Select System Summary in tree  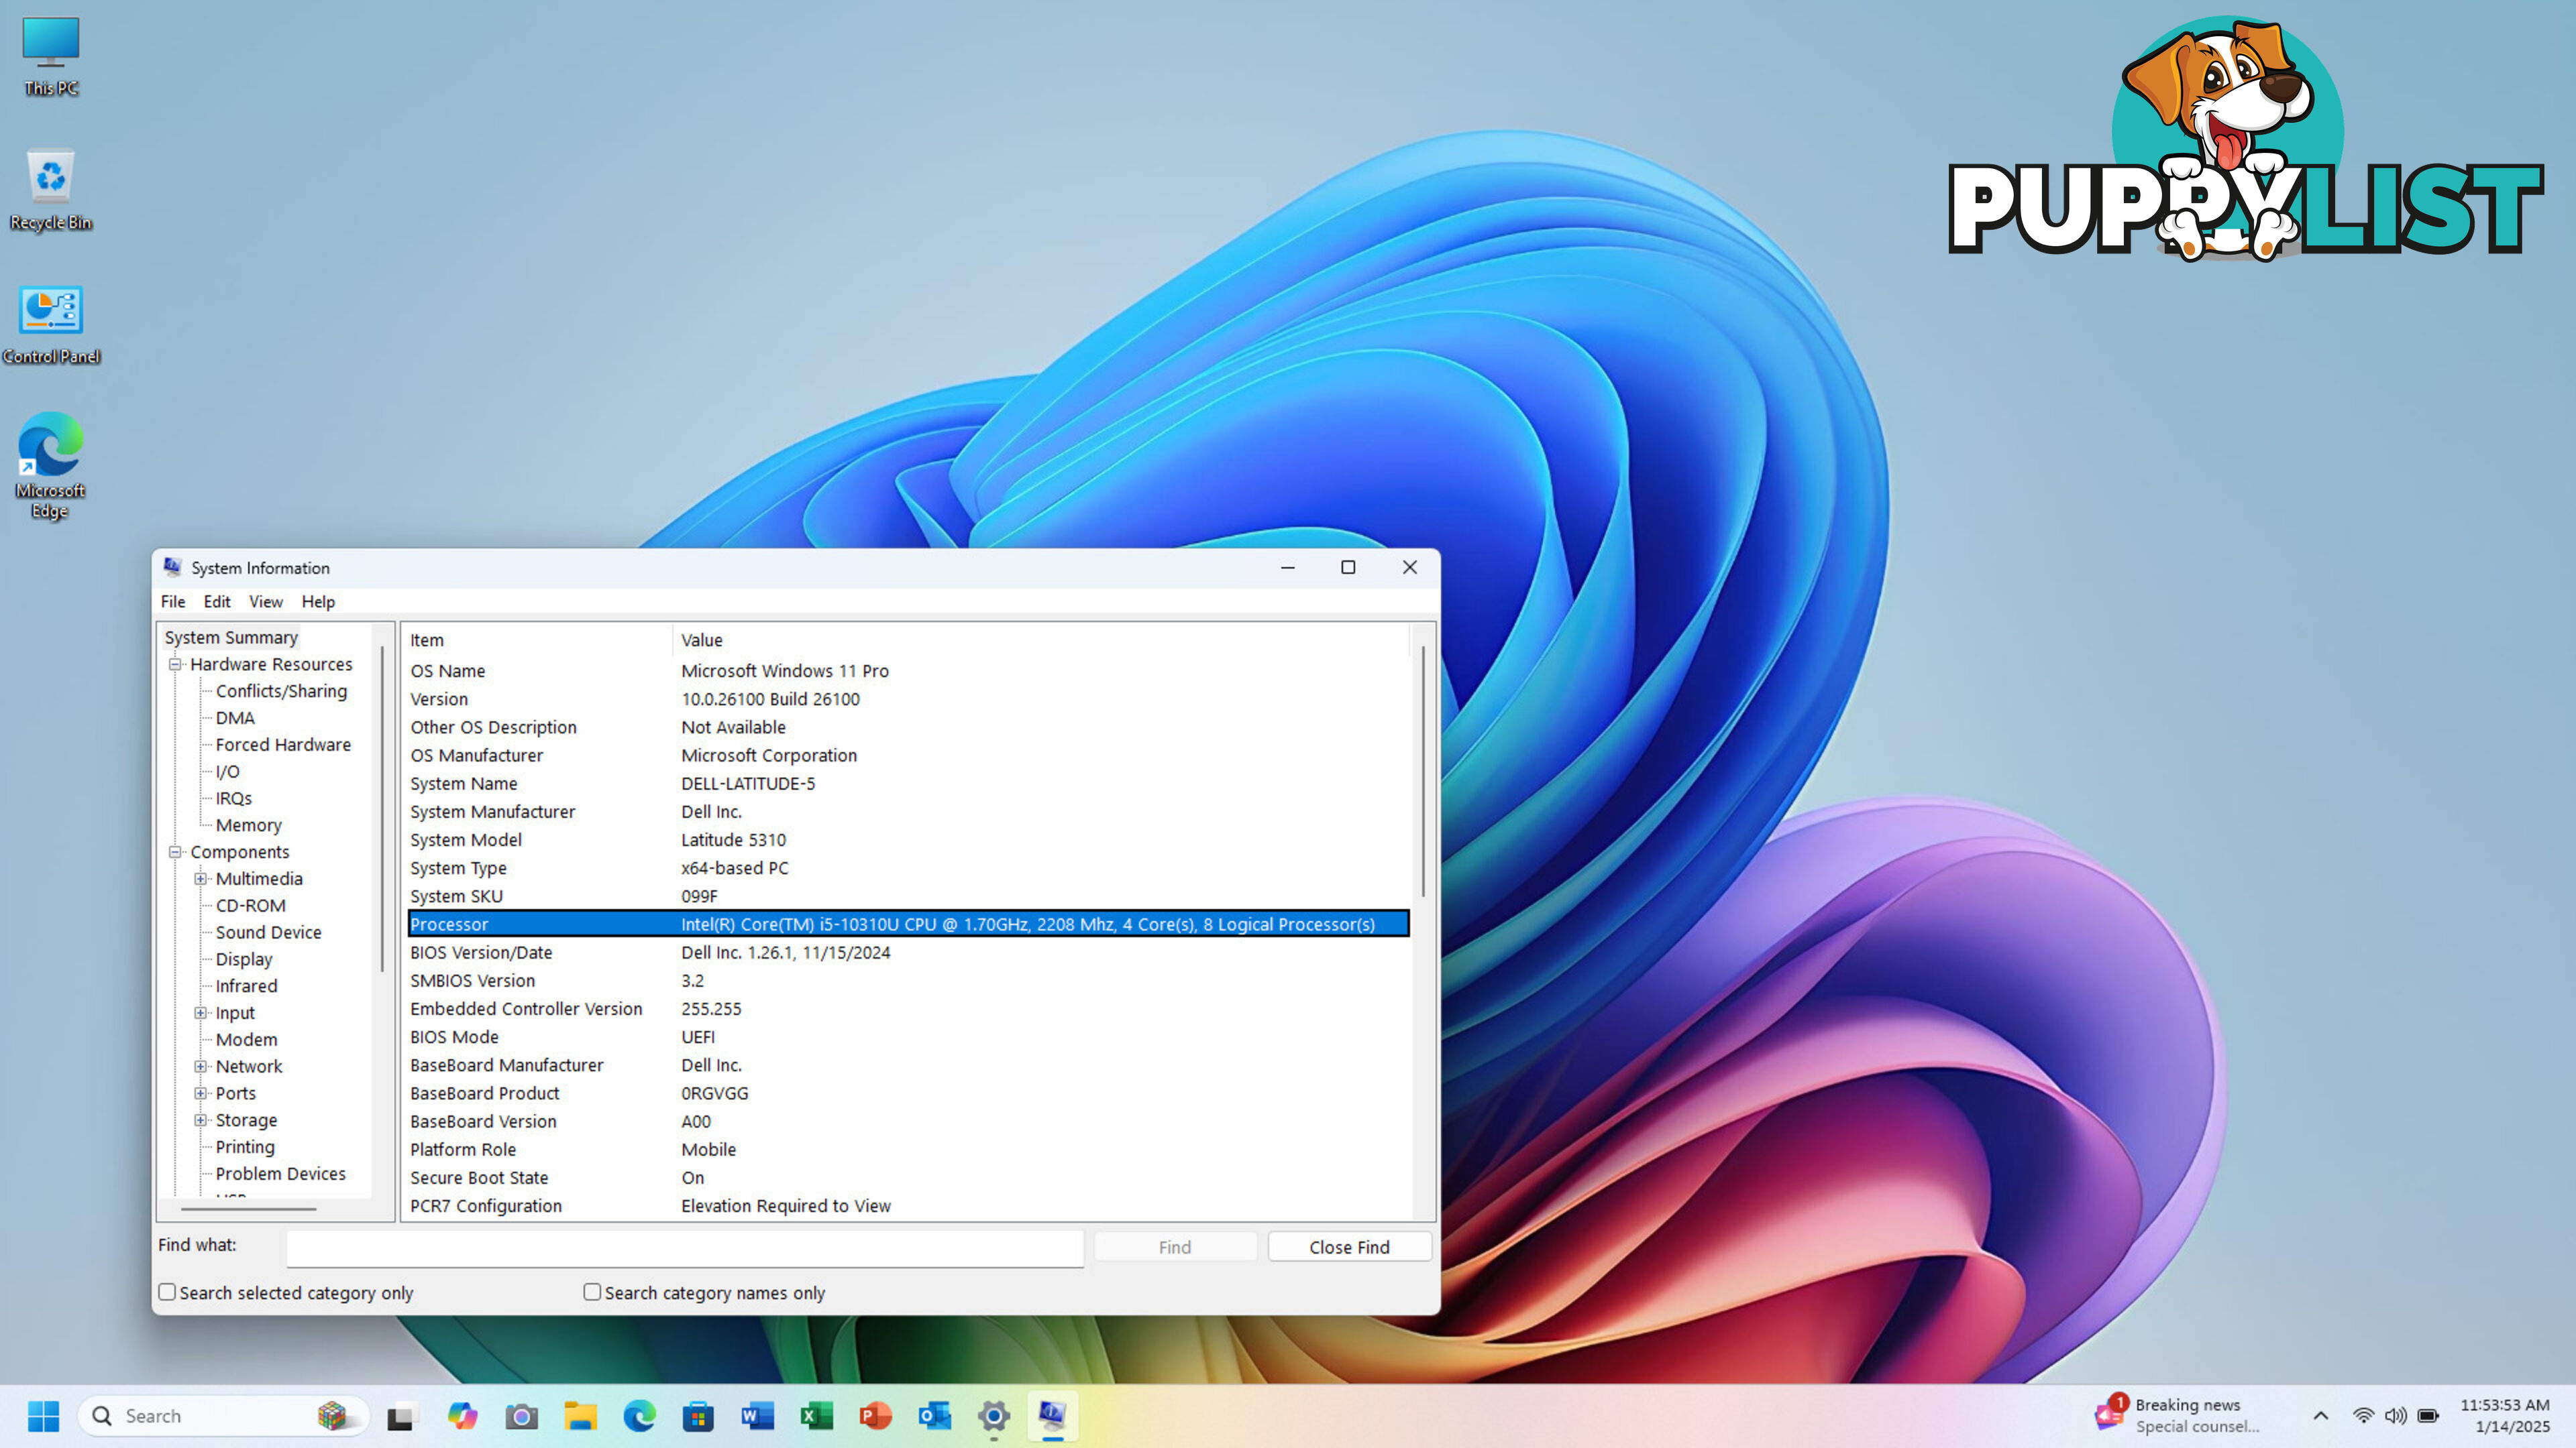tap(231, 638)
